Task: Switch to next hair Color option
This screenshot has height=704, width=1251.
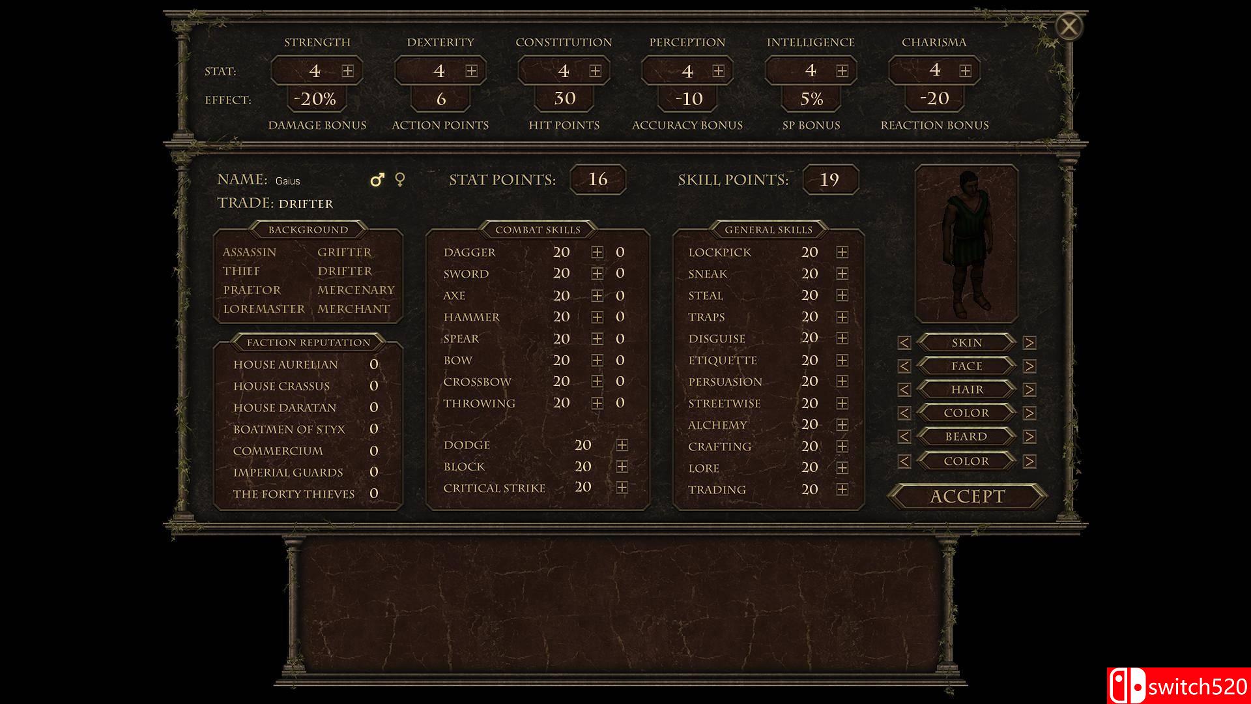Action: coord(1029,413)
